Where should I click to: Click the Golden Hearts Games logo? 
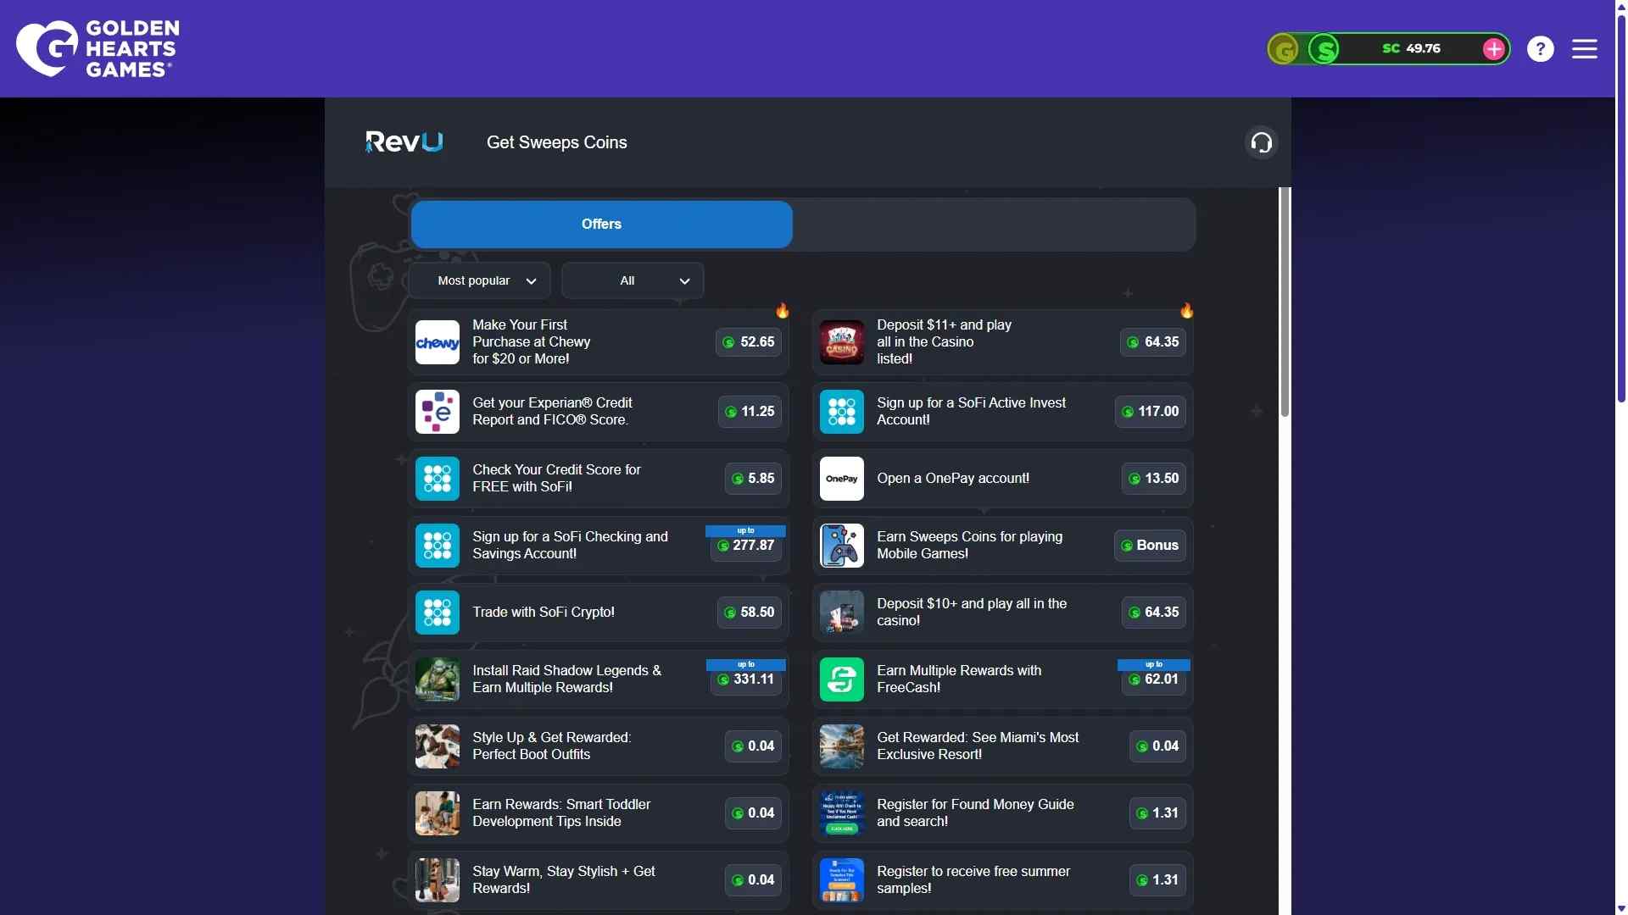click(x=98, y=48)
